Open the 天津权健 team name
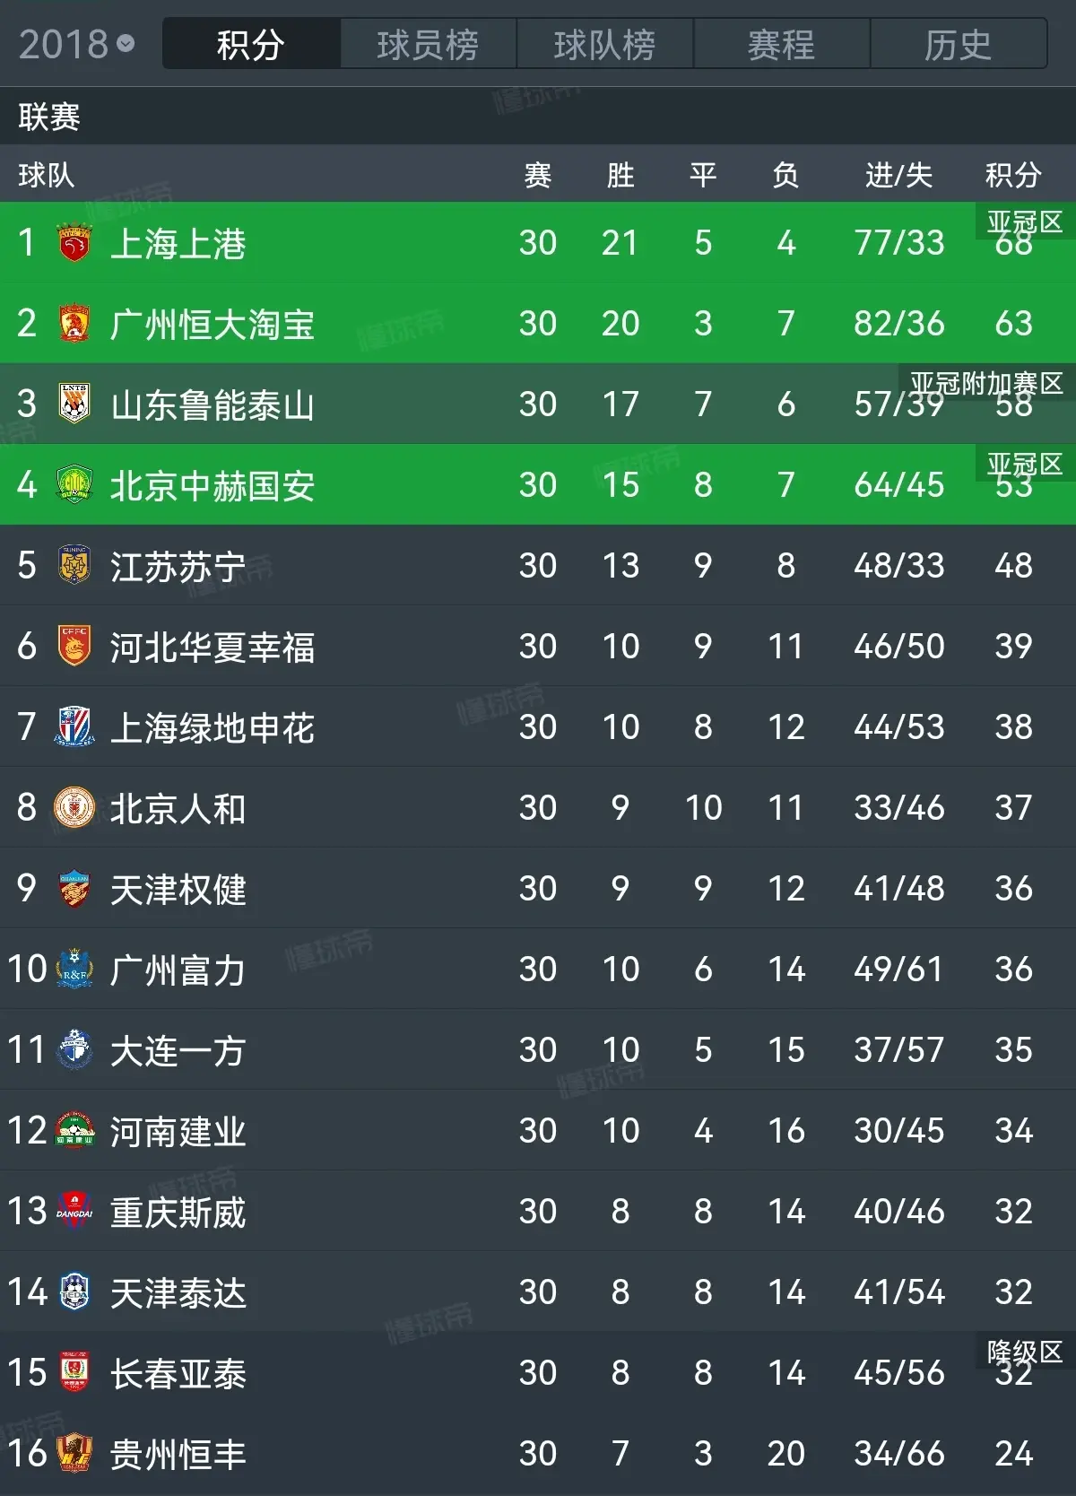 [x=178, y=889]
